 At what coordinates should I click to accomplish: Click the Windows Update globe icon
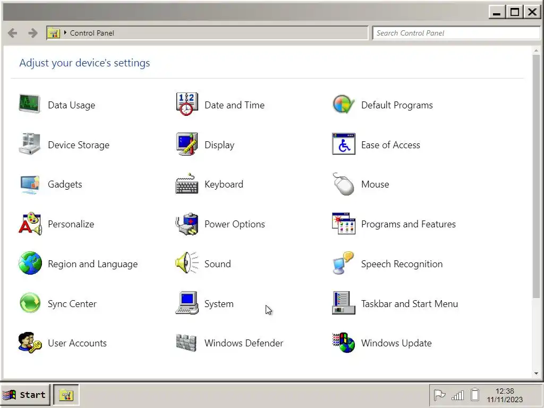pos(344,343)
